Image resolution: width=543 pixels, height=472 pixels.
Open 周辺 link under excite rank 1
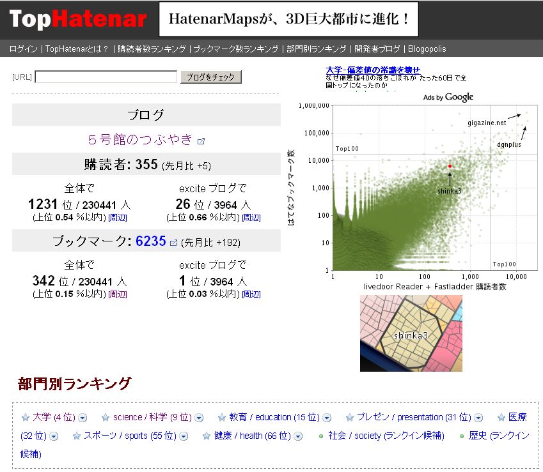(x=251, y=294)
